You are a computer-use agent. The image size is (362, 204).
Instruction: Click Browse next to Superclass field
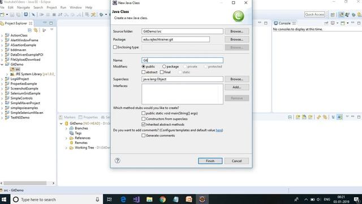(x=237, y=79)
